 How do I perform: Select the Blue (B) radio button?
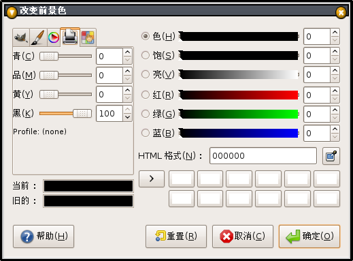(146, 133)
